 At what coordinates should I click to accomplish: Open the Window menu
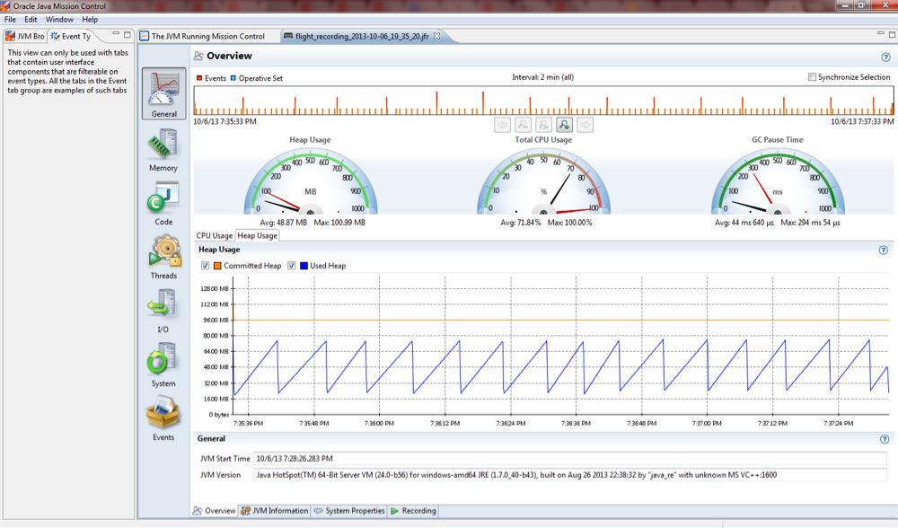point(57,17)
